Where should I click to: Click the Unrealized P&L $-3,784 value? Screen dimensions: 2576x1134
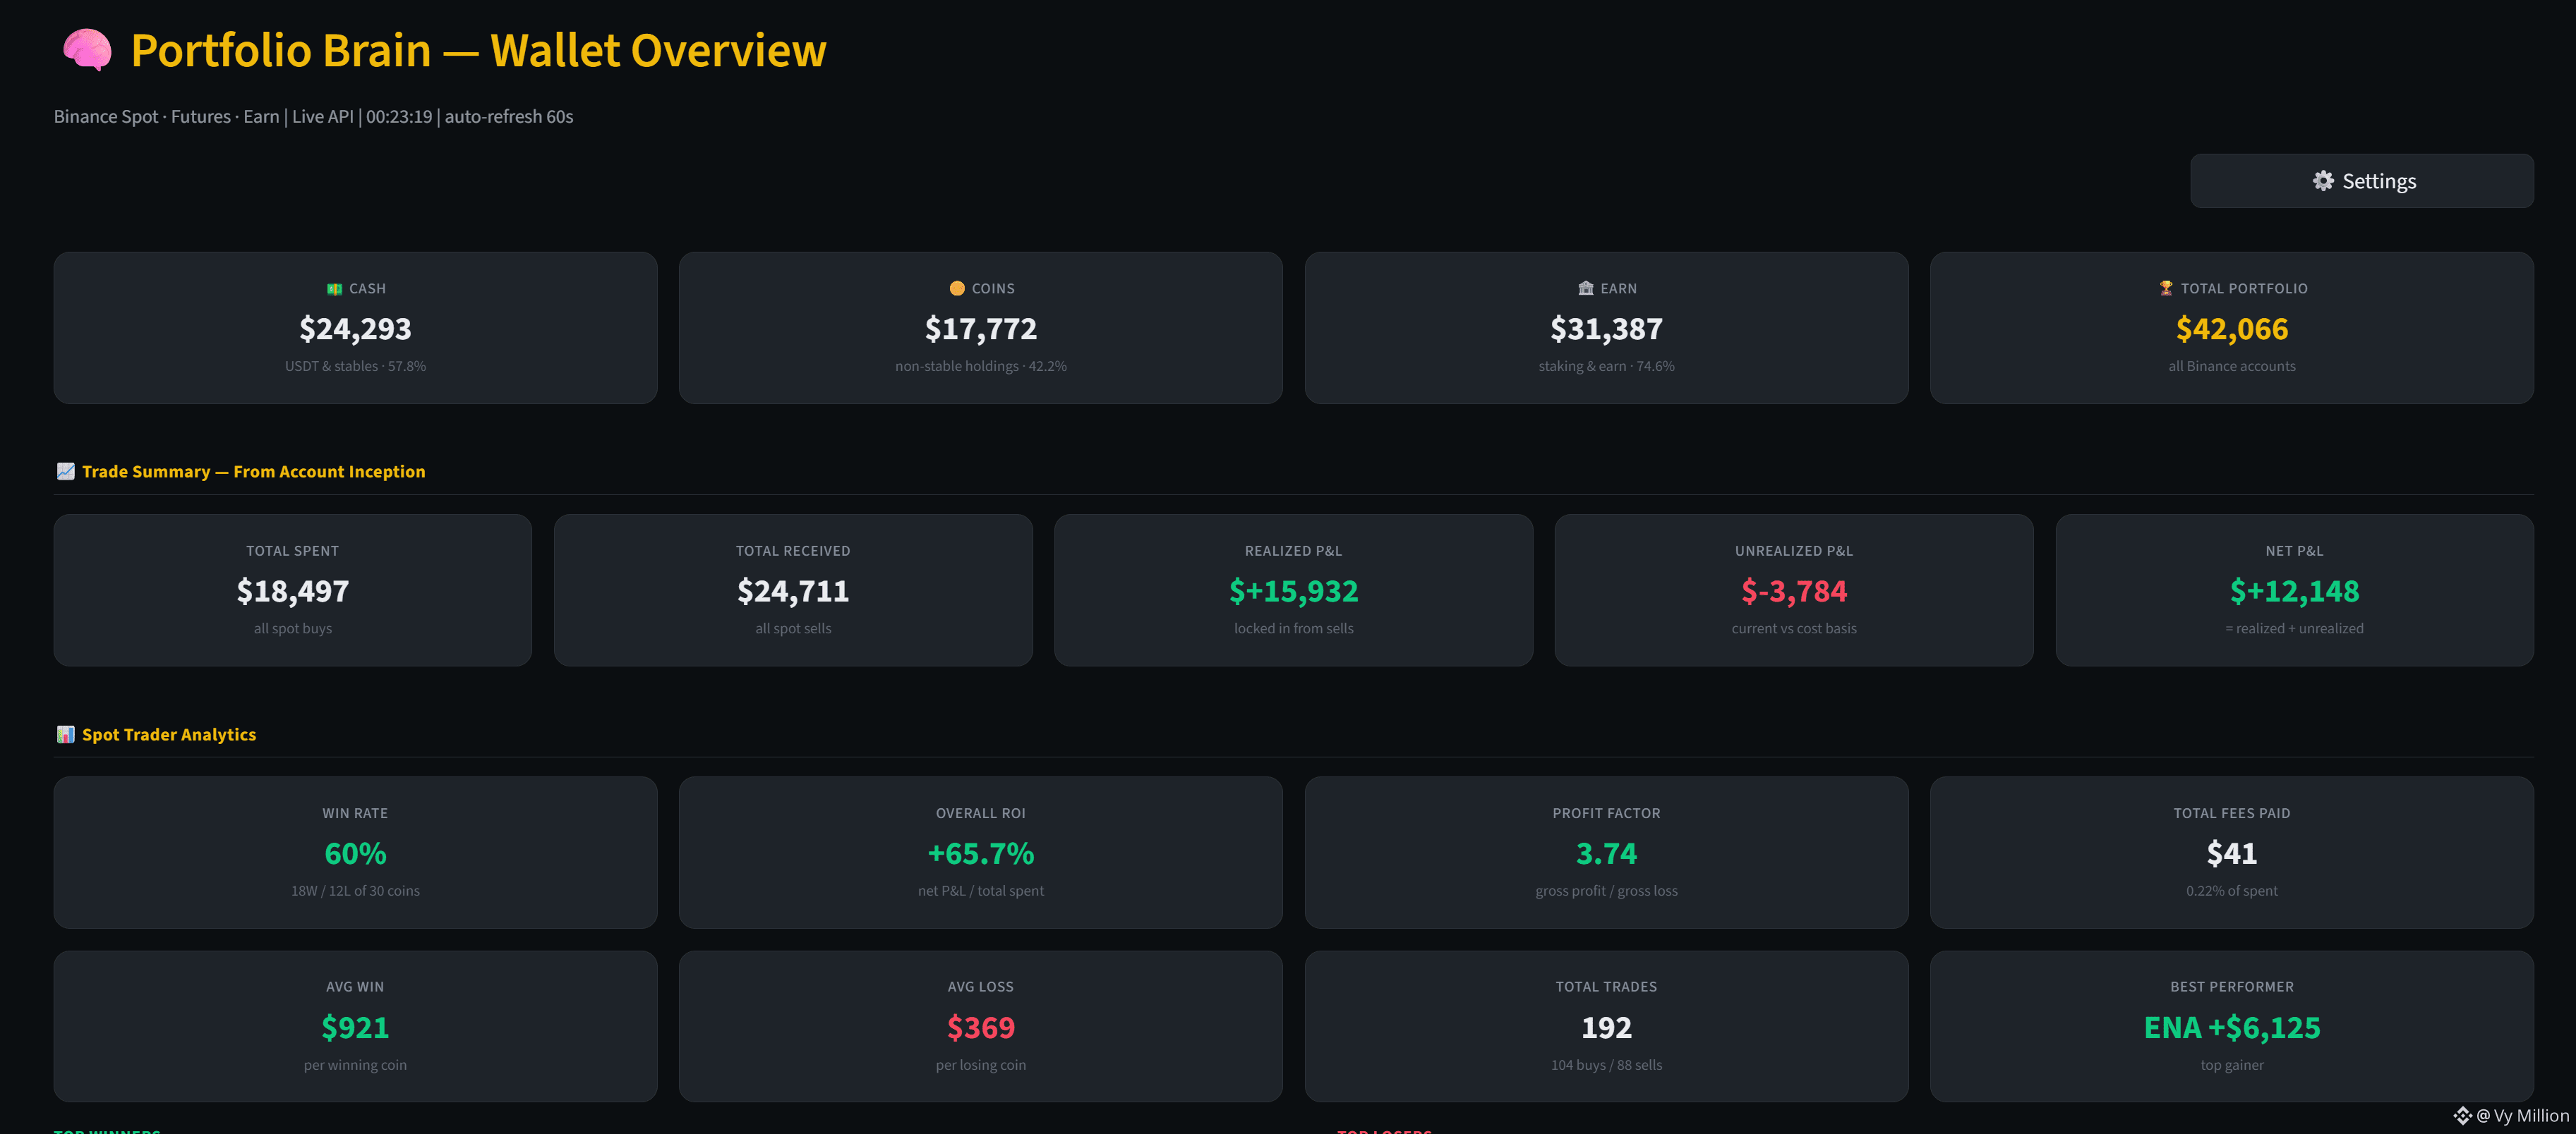[x=1793, y=592]
